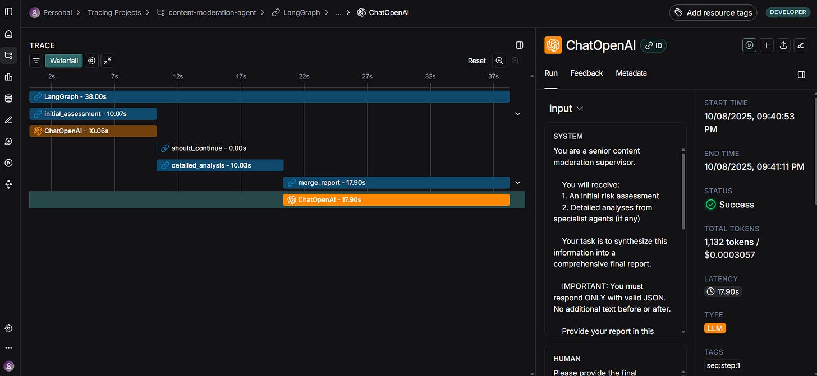Click the SYSTEM message heading
The image size is (817, 376).
pyautogui.click(x=568, y=136)
